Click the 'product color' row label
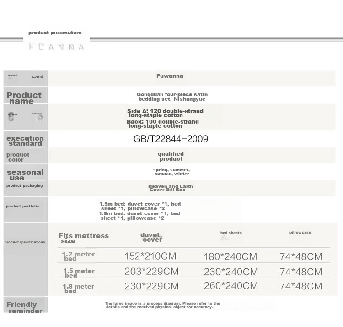This screenshot has height=327, width=343. pyautogui.click(x=18, y=157)
